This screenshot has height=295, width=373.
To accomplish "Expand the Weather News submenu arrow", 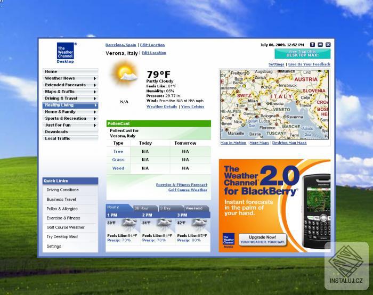I will tap(95, 78).
